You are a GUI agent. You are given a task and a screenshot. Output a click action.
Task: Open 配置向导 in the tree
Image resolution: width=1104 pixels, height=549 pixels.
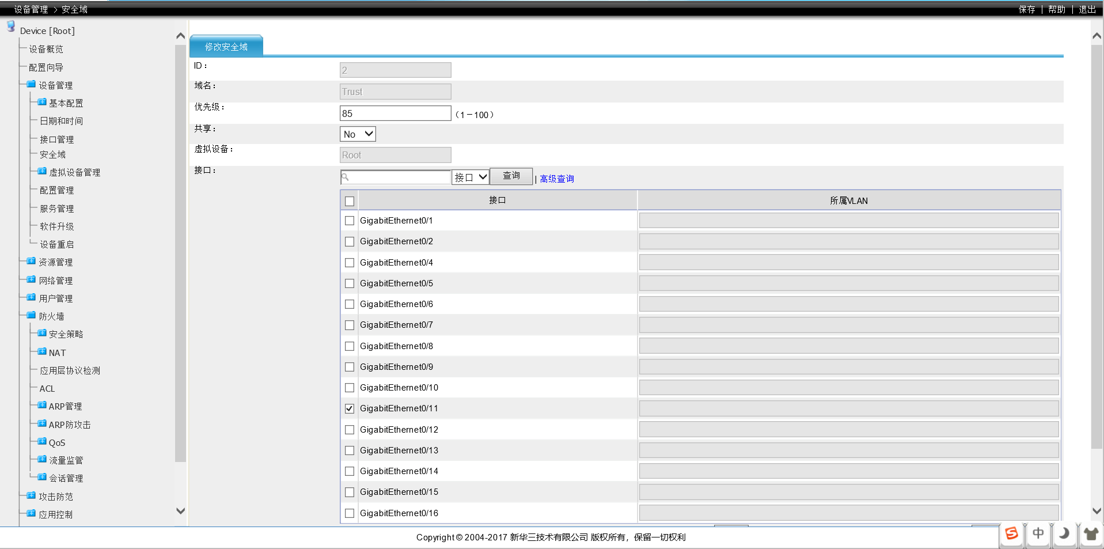click(46, 67)
